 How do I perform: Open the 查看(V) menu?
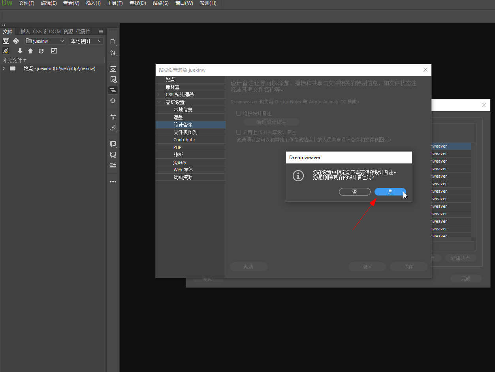pyautogui.click(x=72, y=3)
